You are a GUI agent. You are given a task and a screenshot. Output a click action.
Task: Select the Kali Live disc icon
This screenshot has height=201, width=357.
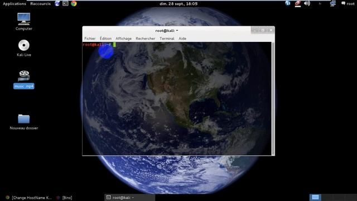(23, 48)
